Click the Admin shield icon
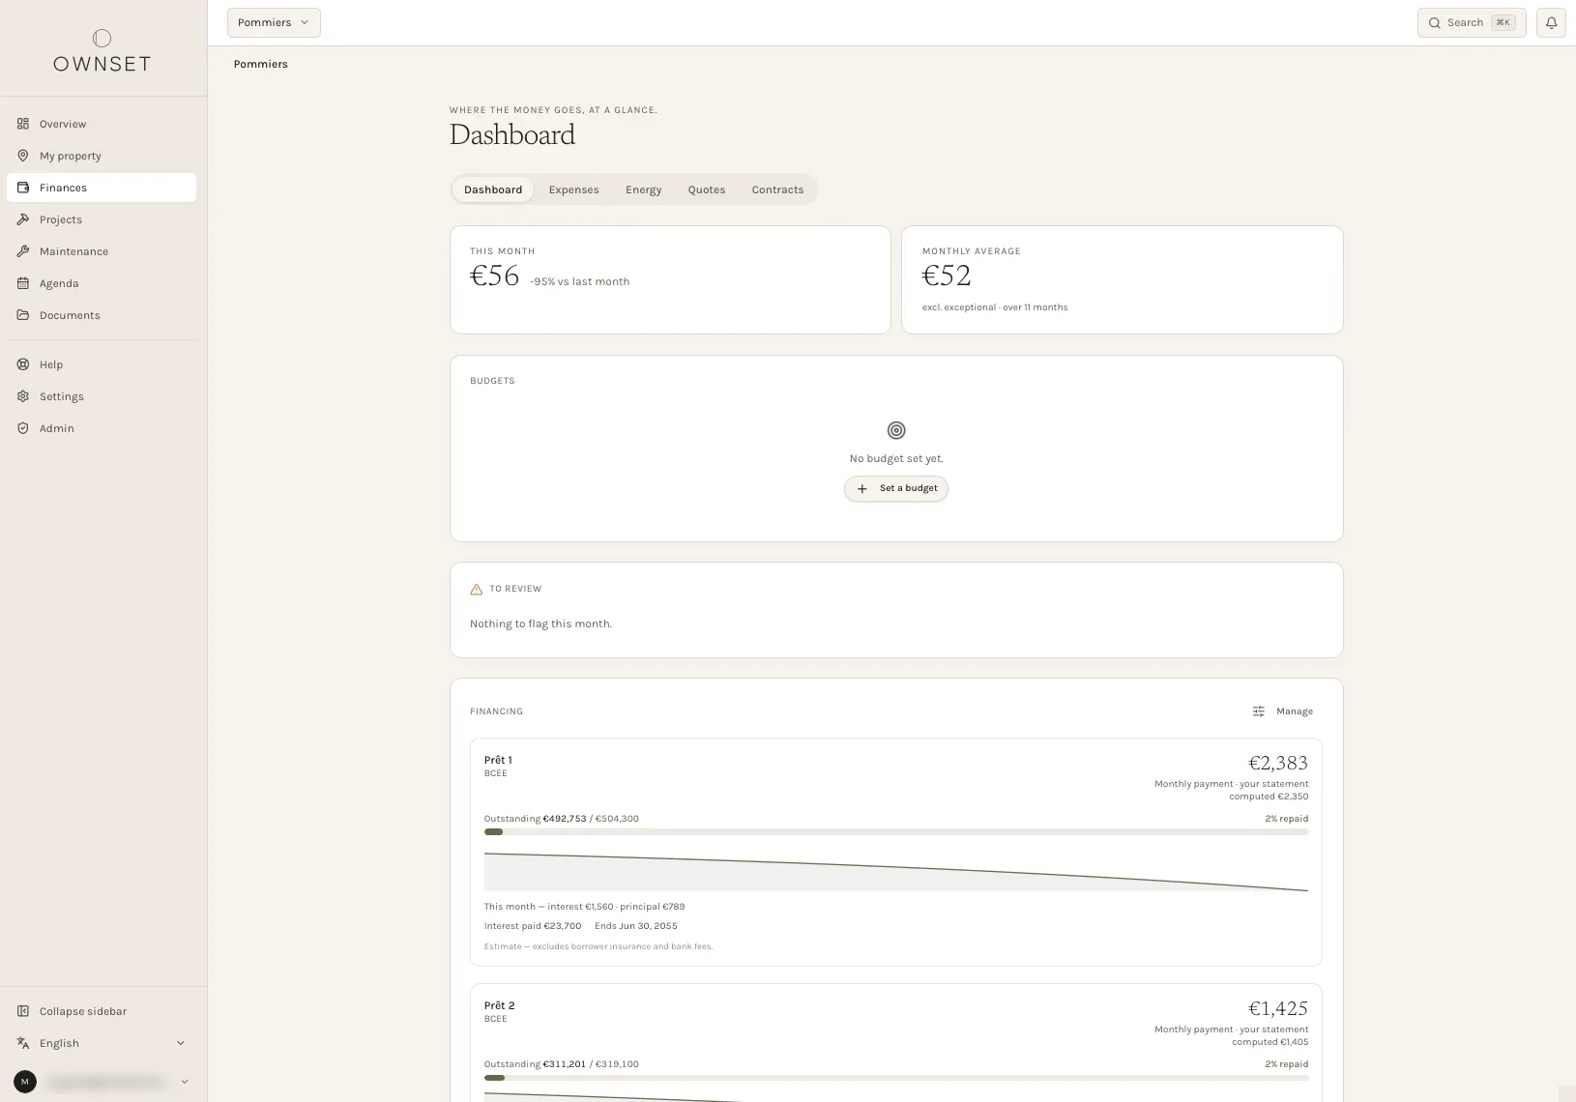The width and height of the screenshot is (1576, 1102). tap(23, 428)
